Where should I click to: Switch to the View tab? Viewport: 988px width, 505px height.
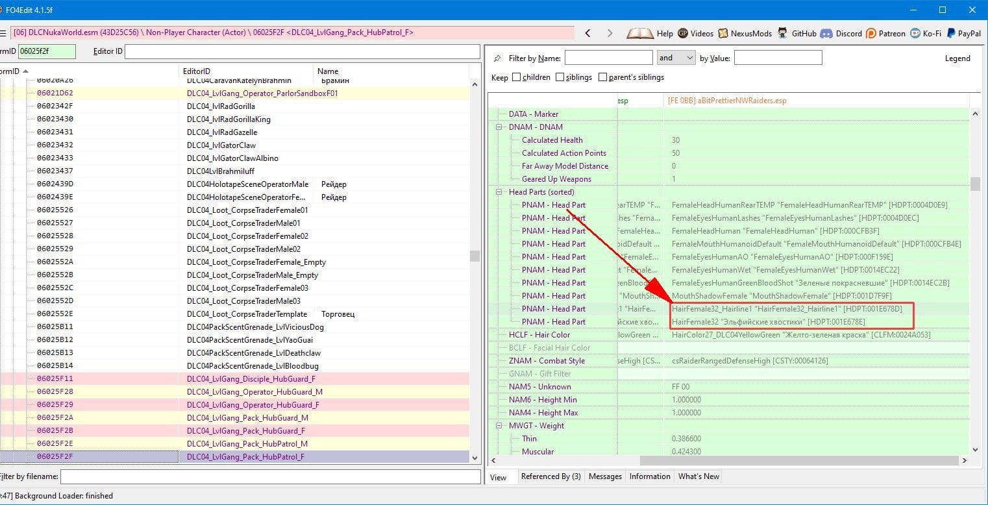pos(499,477)
